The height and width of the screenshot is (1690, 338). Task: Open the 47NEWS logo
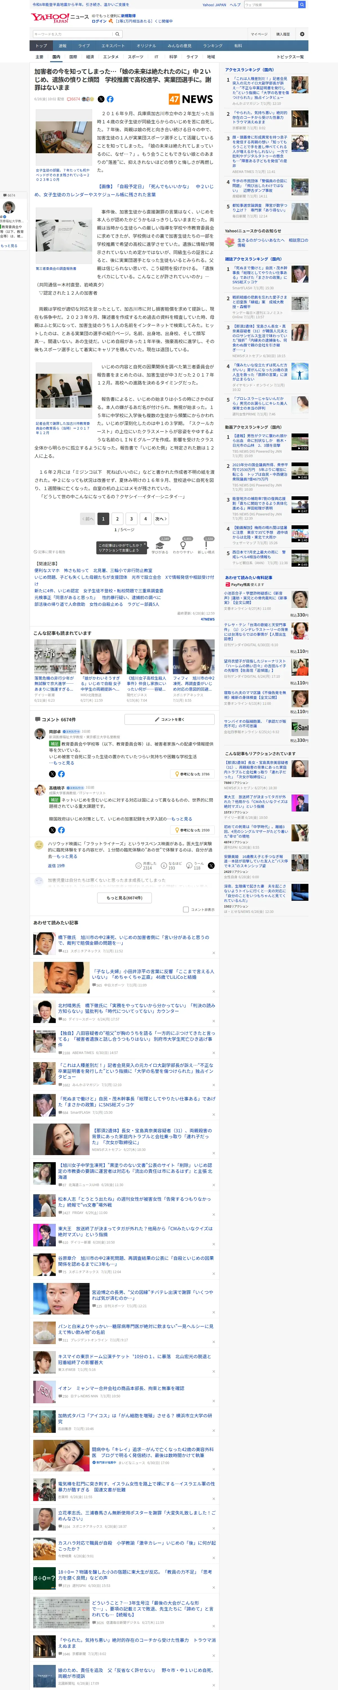[x=191, y=99]
